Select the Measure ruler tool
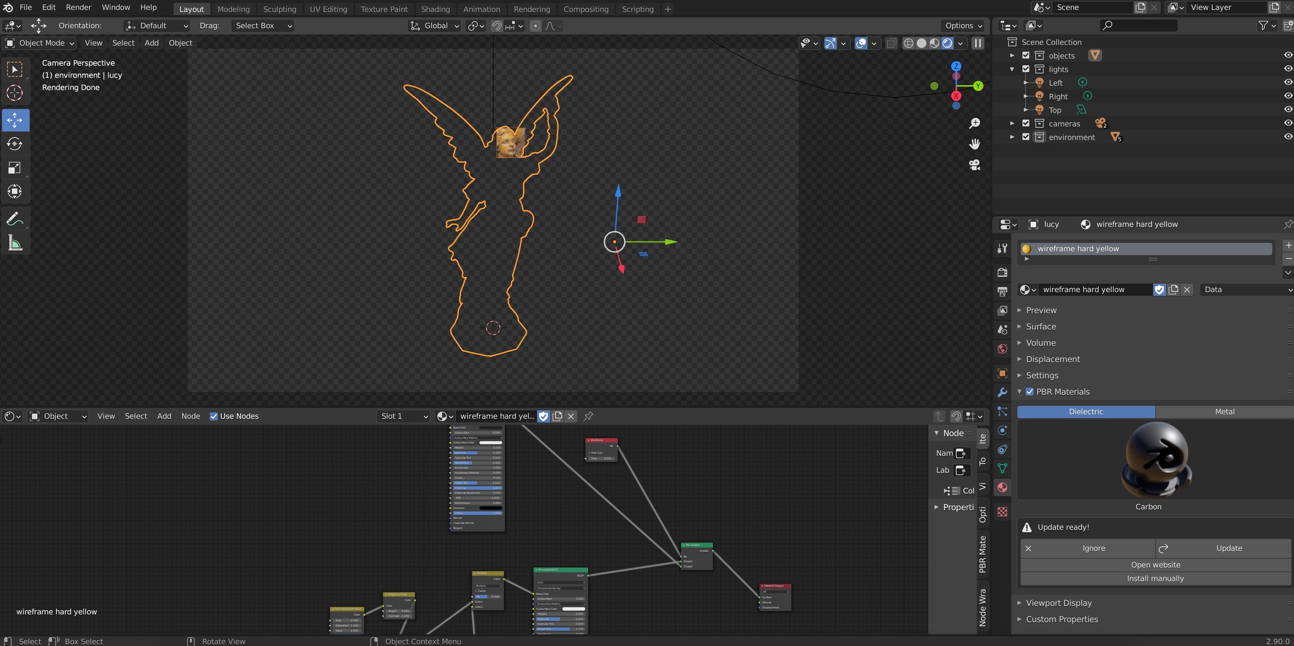The image size is (1294, 646). point(14,243)
